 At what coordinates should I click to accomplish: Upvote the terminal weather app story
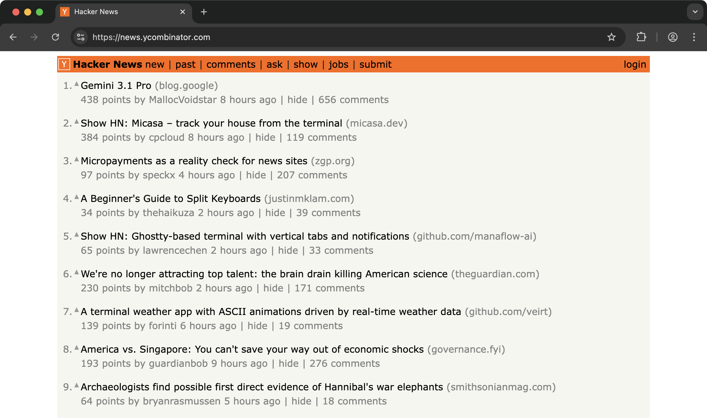77,310
